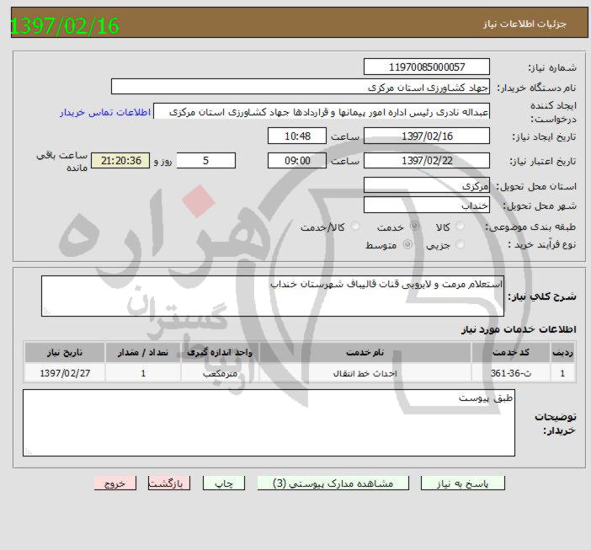591x550 pixels.
Task: Click the چاپ print button
Action: (x=224, y=483)
